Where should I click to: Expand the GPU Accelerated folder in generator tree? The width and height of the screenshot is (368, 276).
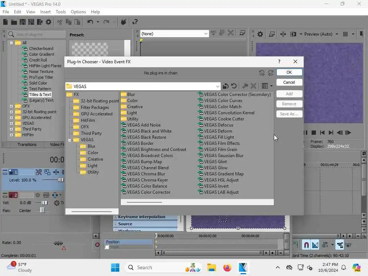coord(11,118)
